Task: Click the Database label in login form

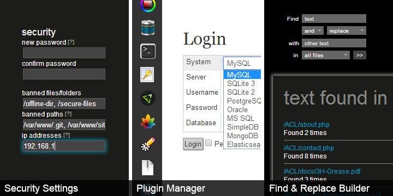Action: (x=201, y=122)
